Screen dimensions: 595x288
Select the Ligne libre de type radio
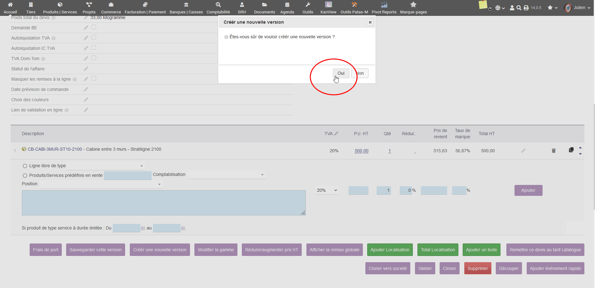click(x=25, y=166)
